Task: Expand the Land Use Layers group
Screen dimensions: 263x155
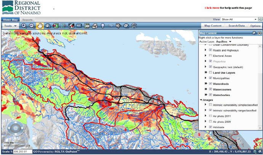Action: pyautogui.click(x=206, y=72)
